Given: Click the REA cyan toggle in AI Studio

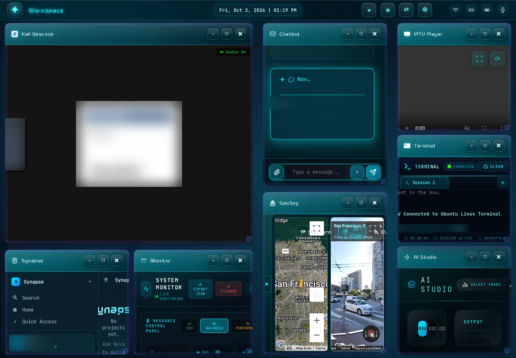Looking at the screenshot, I should tap(422, 328).
